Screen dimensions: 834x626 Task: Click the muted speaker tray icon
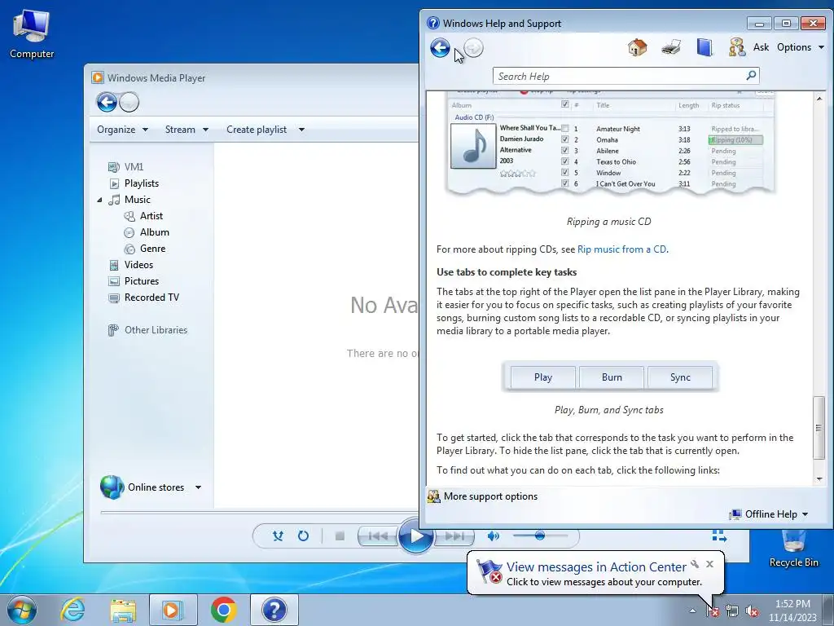[x=752, y=611]
